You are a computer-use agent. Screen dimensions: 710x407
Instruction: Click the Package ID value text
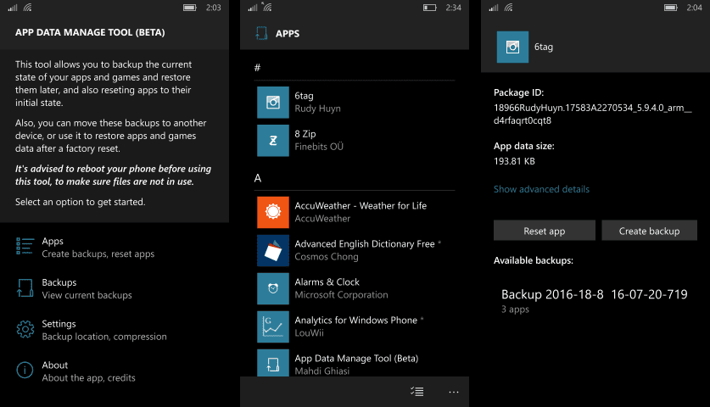click(x=592, y=114)
